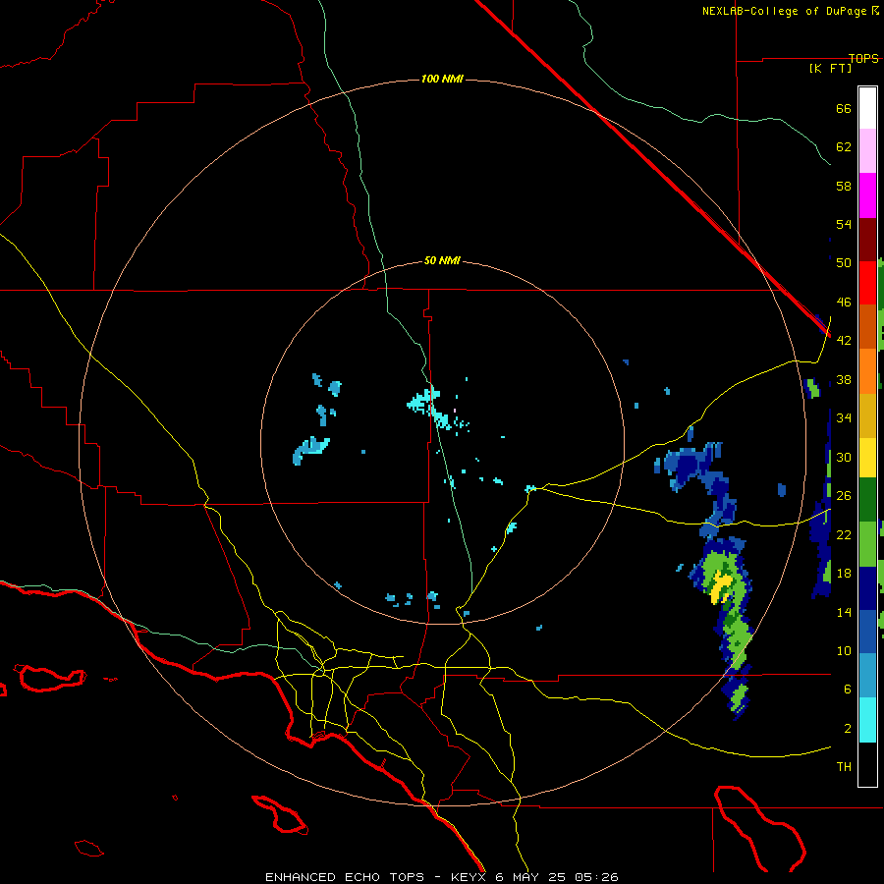Click the '30' legend value

click(x=844, y=457)
